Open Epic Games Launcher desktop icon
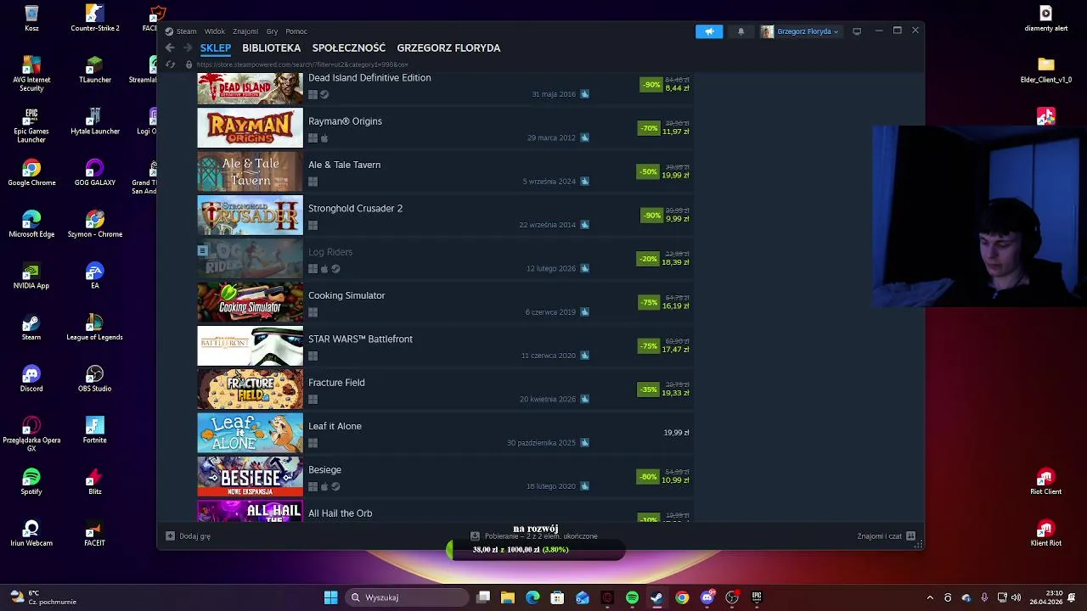Viewport: 1087px width, 611px height. click(31, 126)
